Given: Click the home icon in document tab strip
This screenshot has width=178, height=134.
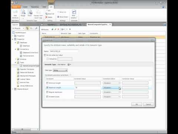Looking at the screenshot, I should pyautogui.click(x=42, y=25).
